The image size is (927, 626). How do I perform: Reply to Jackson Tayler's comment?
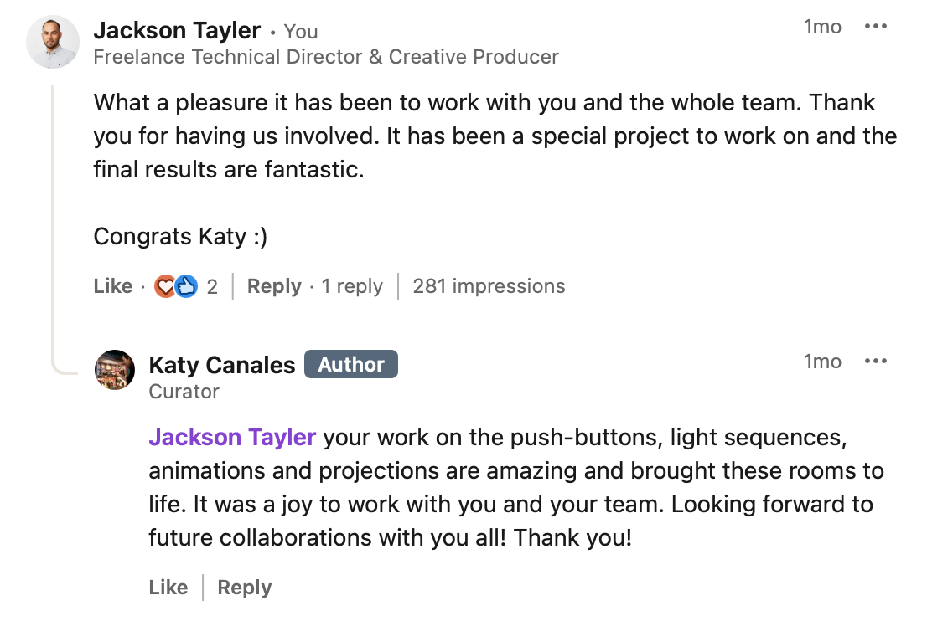coord(274,286)
